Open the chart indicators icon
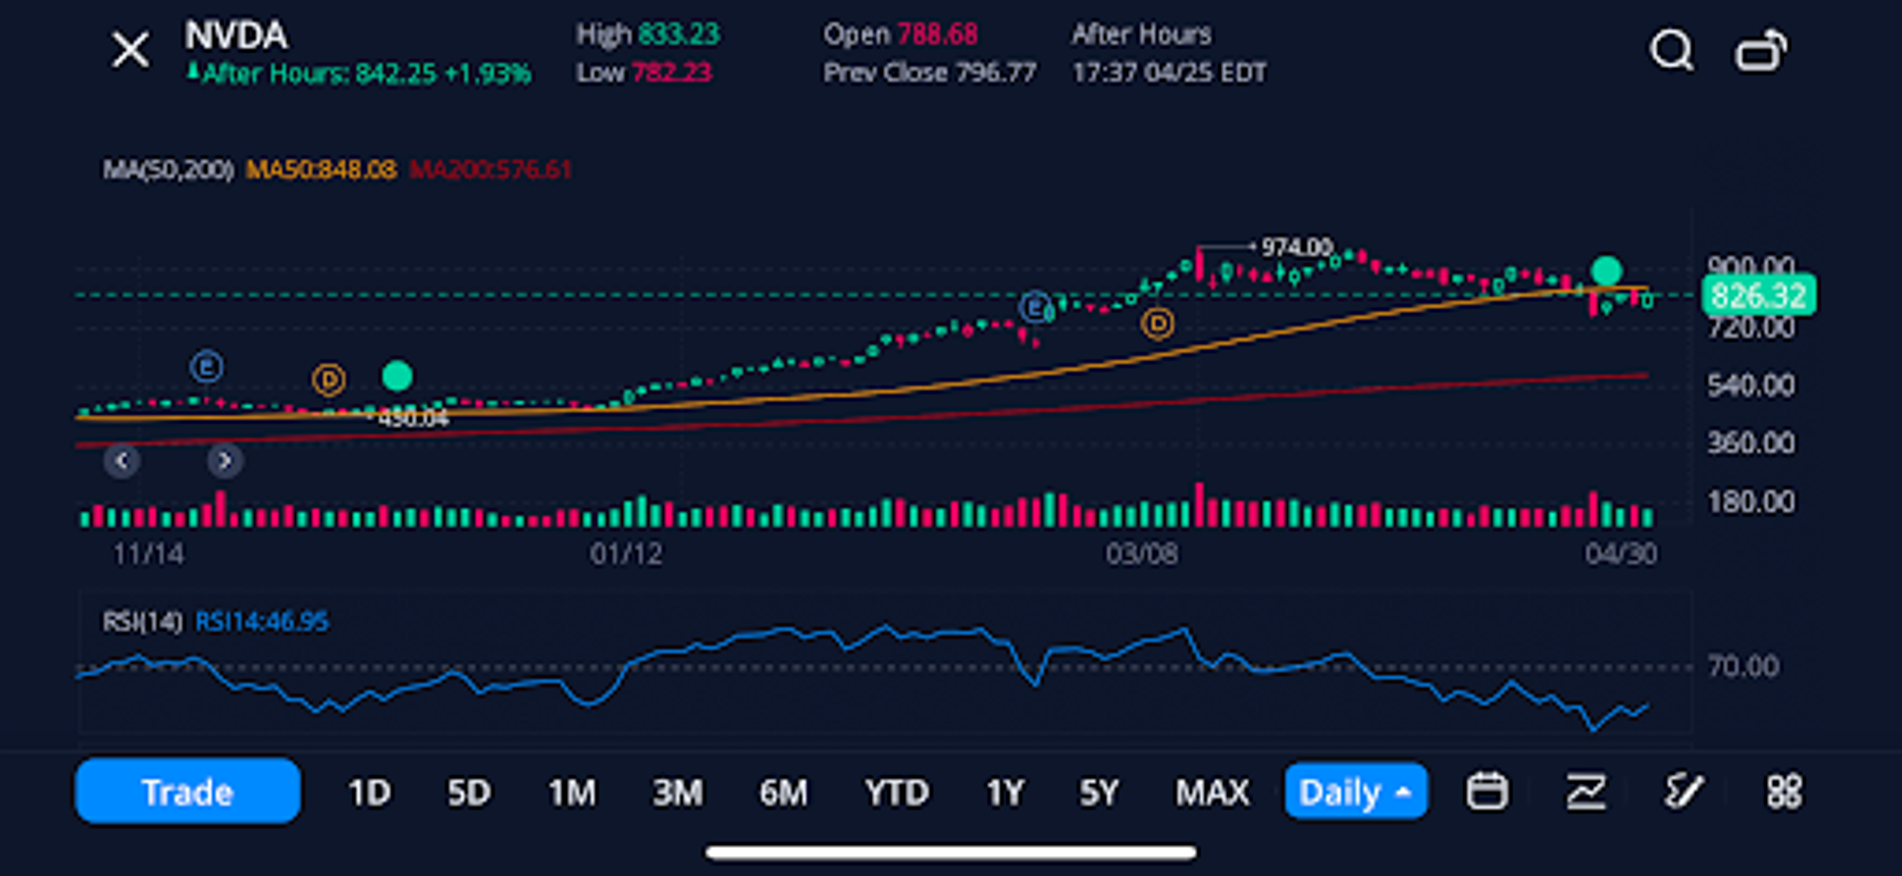 1586,791
